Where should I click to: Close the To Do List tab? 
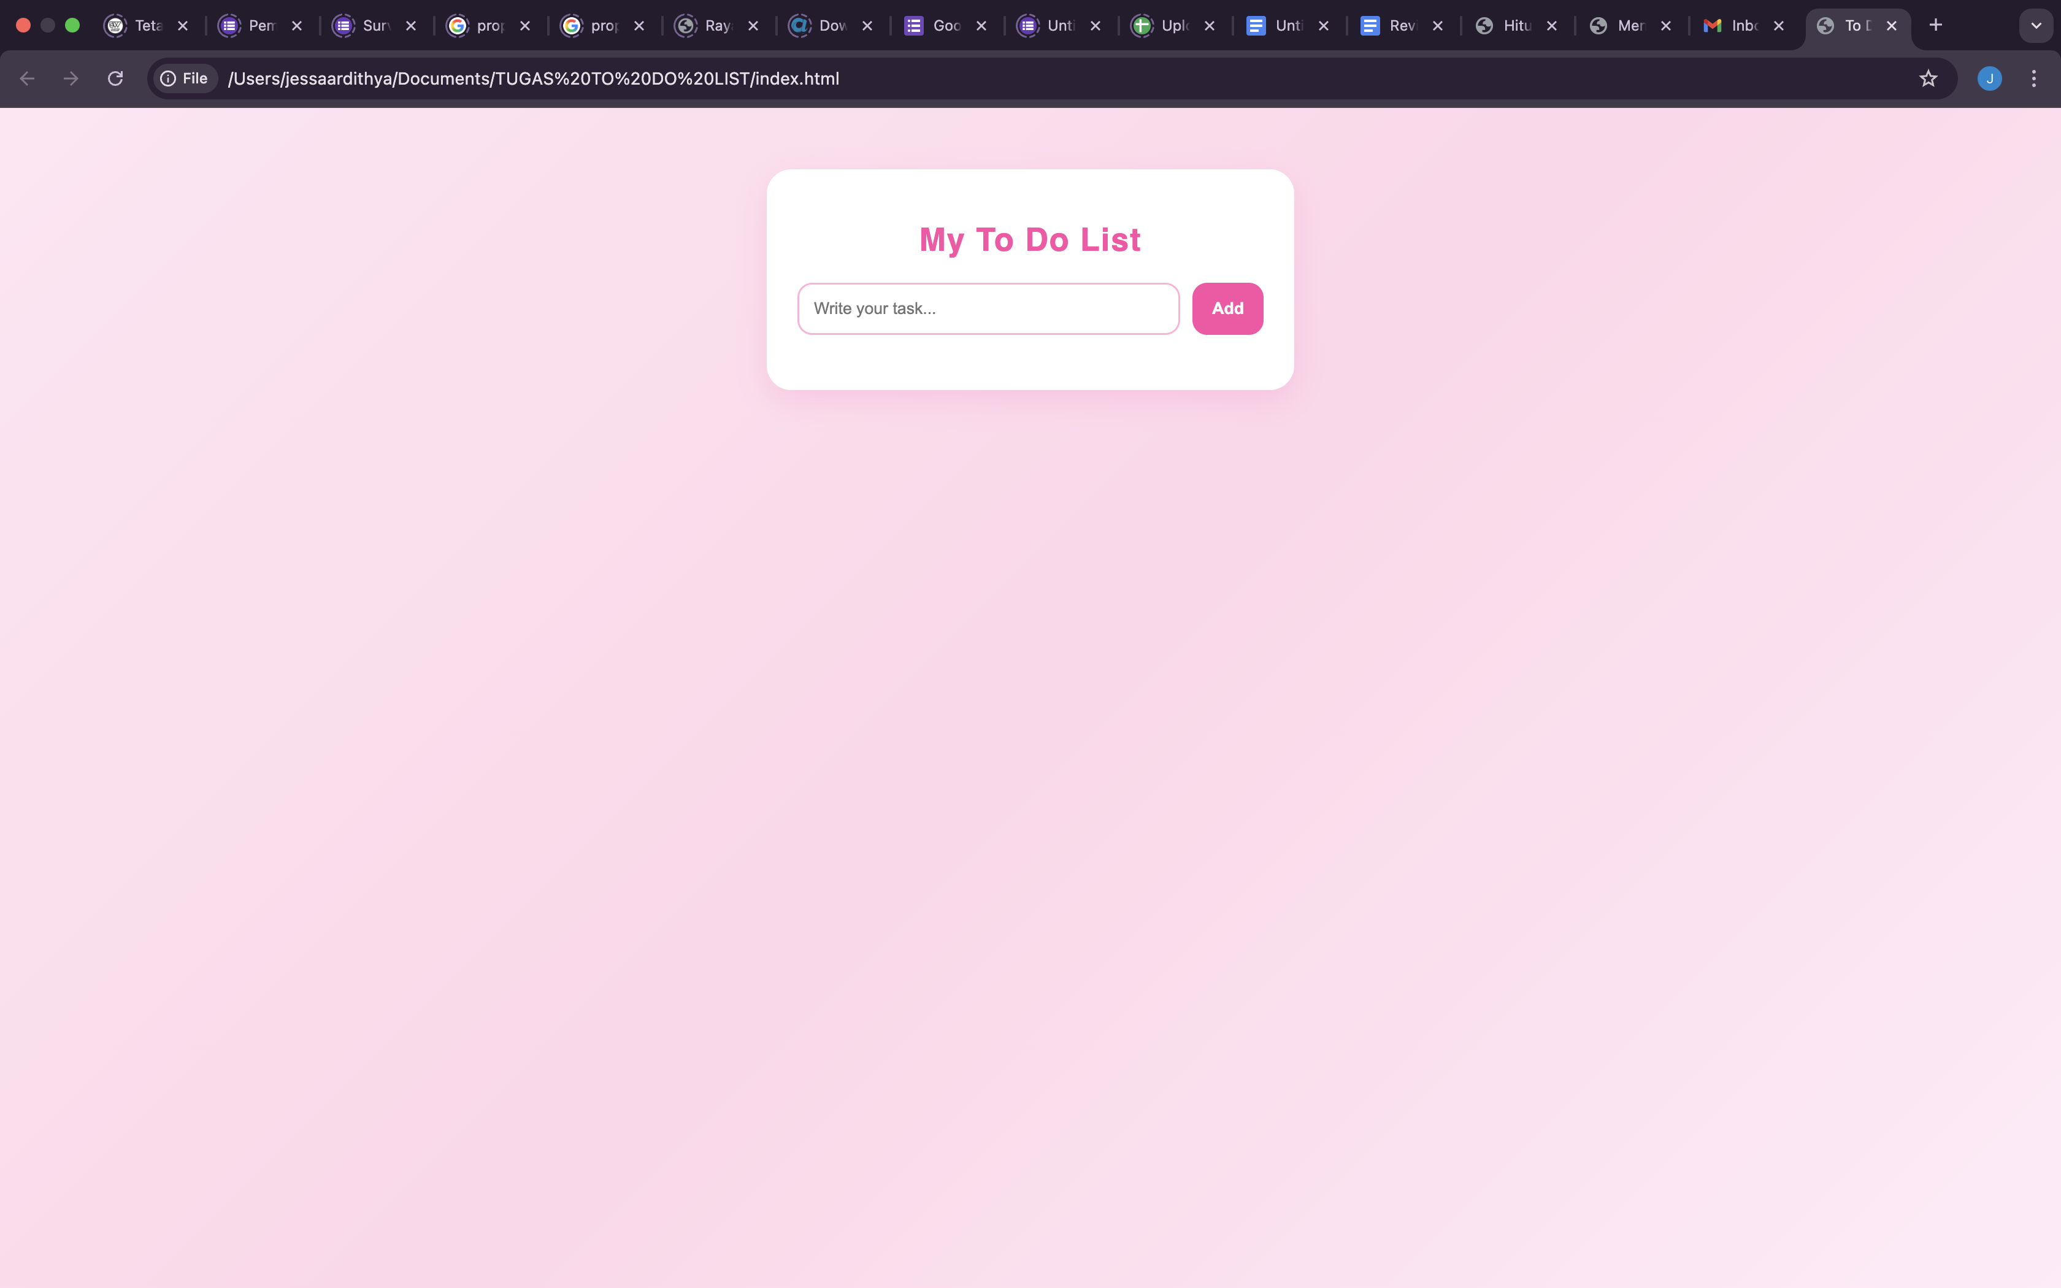point(1892,26)
